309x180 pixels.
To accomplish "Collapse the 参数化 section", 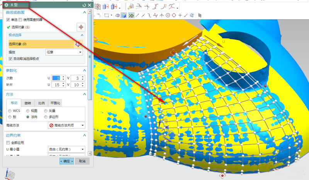I will pyautogui.click(x=84, y=70).
